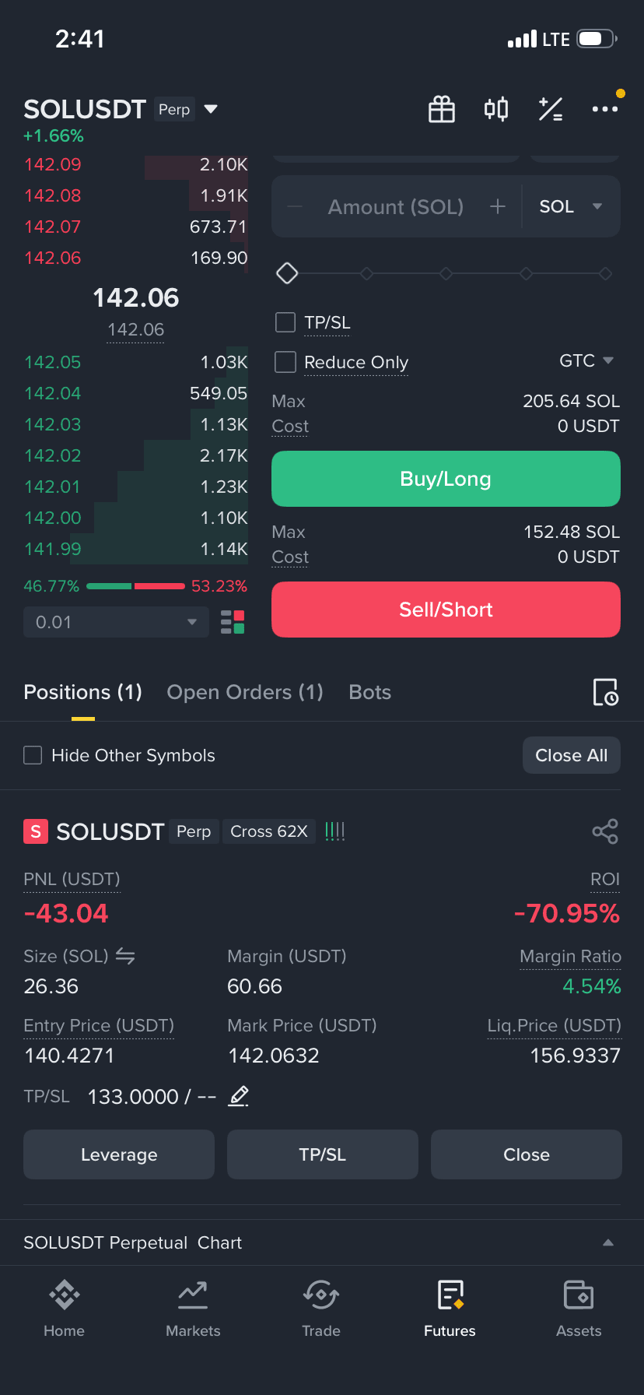This screenshot has height=1395, width=644.
Task: Edit the TP/SL value with pencil icon
Action: (x=239, y=1096)
